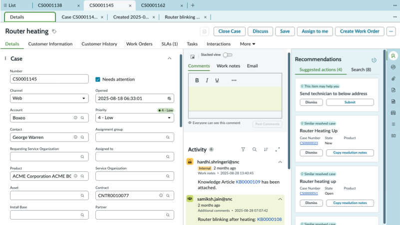Open knowledge article link KB0000109
Viewport: 400px width, 225px height.
[x=248, y=182]
